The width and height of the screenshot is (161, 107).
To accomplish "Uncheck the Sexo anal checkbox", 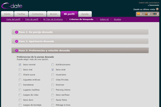I will coord(53,70).
